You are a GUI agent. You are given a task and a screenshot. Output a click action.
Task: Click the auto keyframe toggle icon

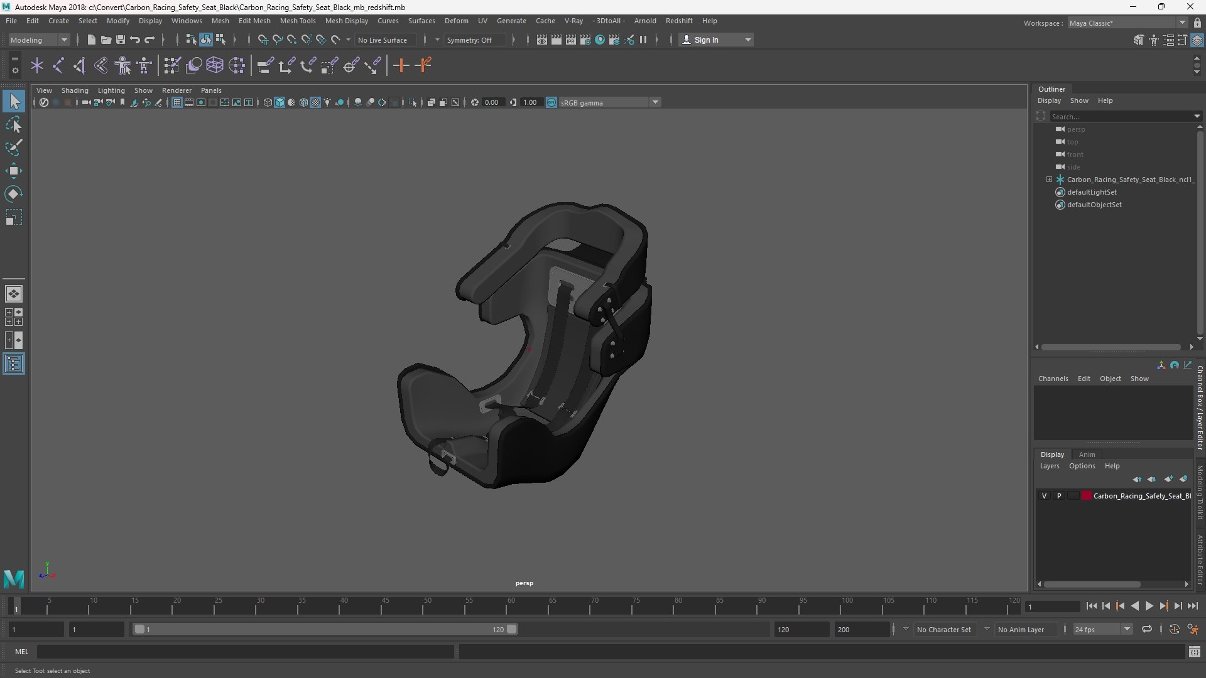(x=1175, y=629)
